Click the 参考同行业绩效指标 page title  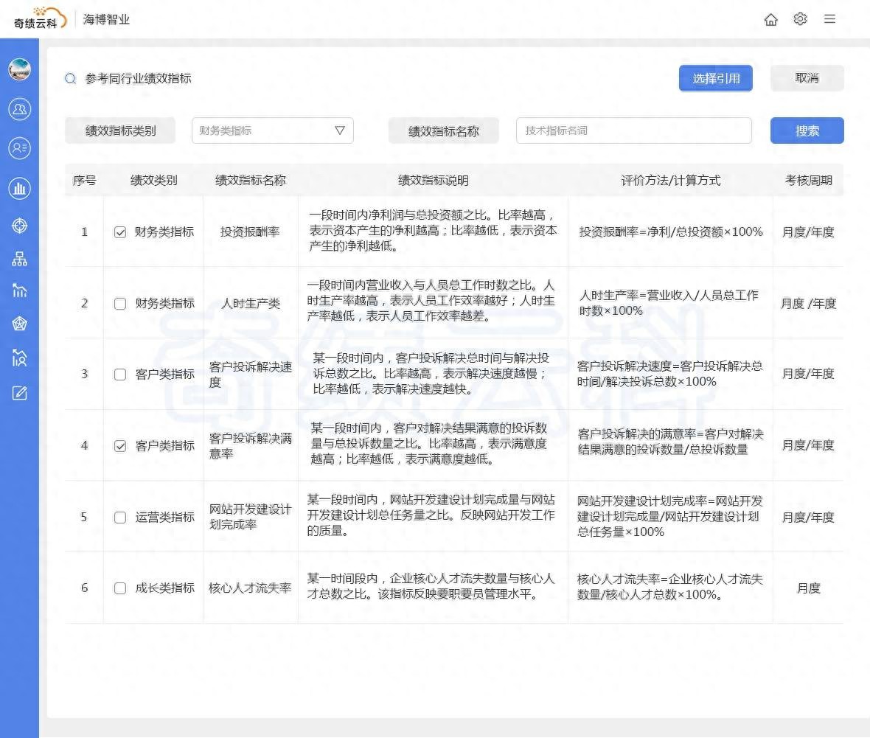pyautogui.click(x=138, y=79)
